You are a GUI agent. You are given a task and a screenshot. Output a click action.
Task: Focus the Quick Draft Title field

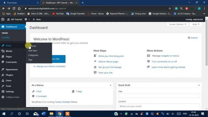(x=159, y=96)
